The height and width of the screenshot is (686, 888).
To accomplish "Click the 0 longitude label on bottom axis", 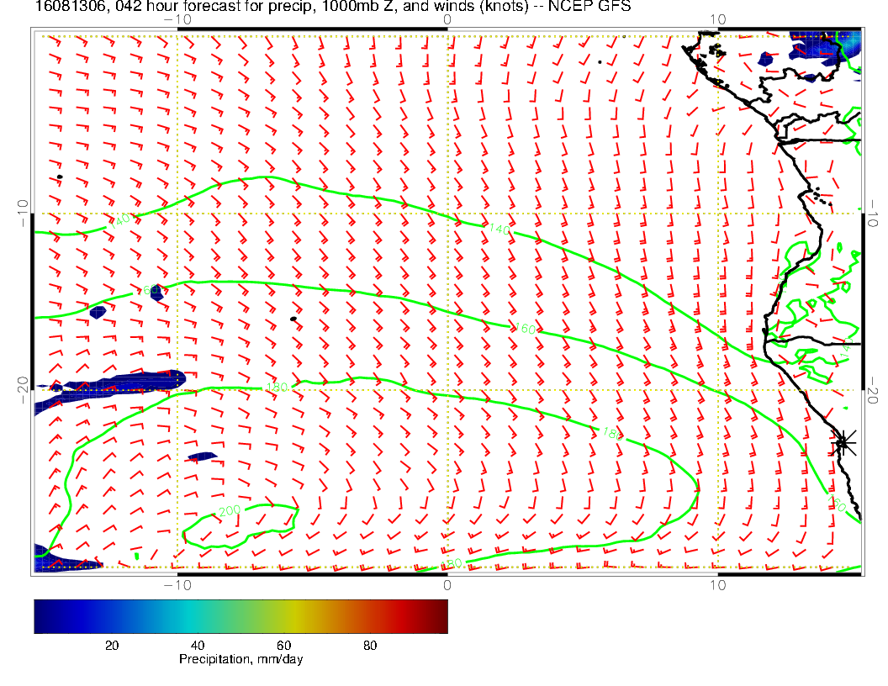I will coord(447,584).
